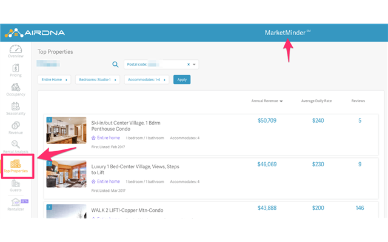This screenshot has height=242, width=388.
Task: Open the Guests sidebar section
Action: coord(16,185)
